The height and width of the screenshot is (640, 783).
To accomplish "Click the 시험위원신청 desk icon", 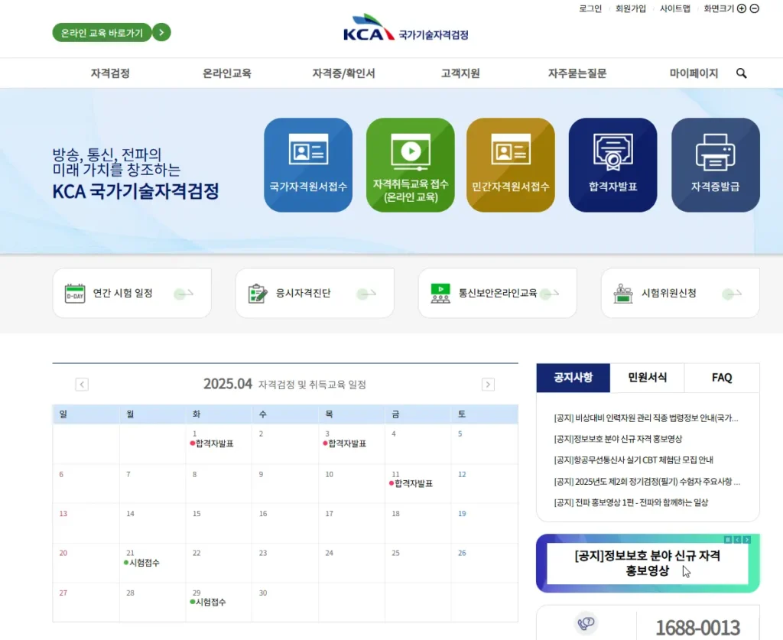I will [x=623, y=294].
